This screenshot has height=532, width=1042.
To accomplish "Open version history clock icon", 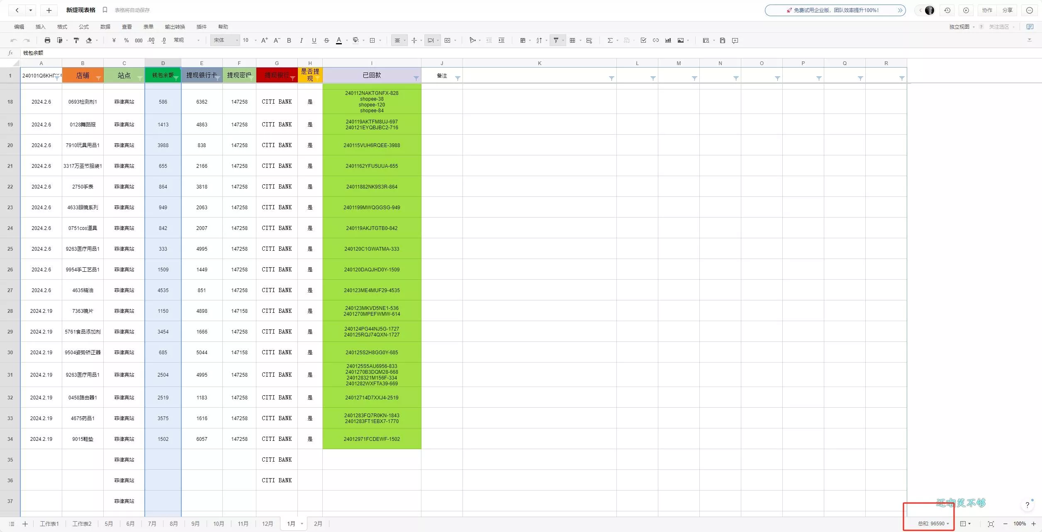I will [947, 10].
